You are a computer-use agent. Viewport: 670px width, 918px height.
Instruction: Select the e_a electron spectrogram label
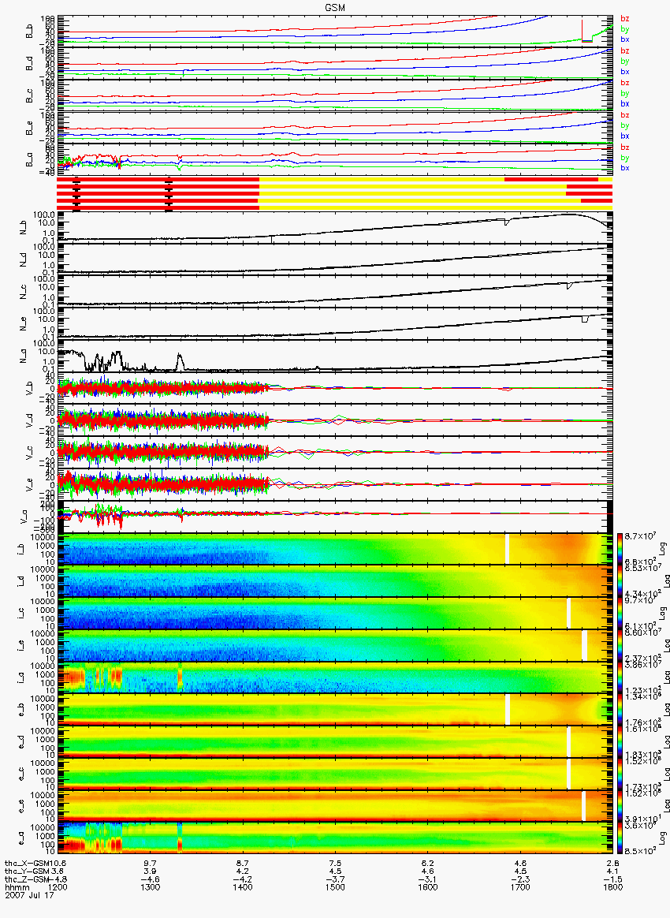tap(20, 840)
